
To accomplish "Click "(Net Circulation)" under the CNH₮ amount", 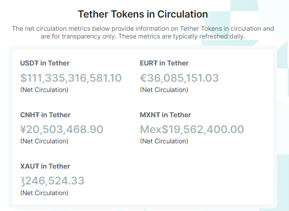I will coord(44,141).
